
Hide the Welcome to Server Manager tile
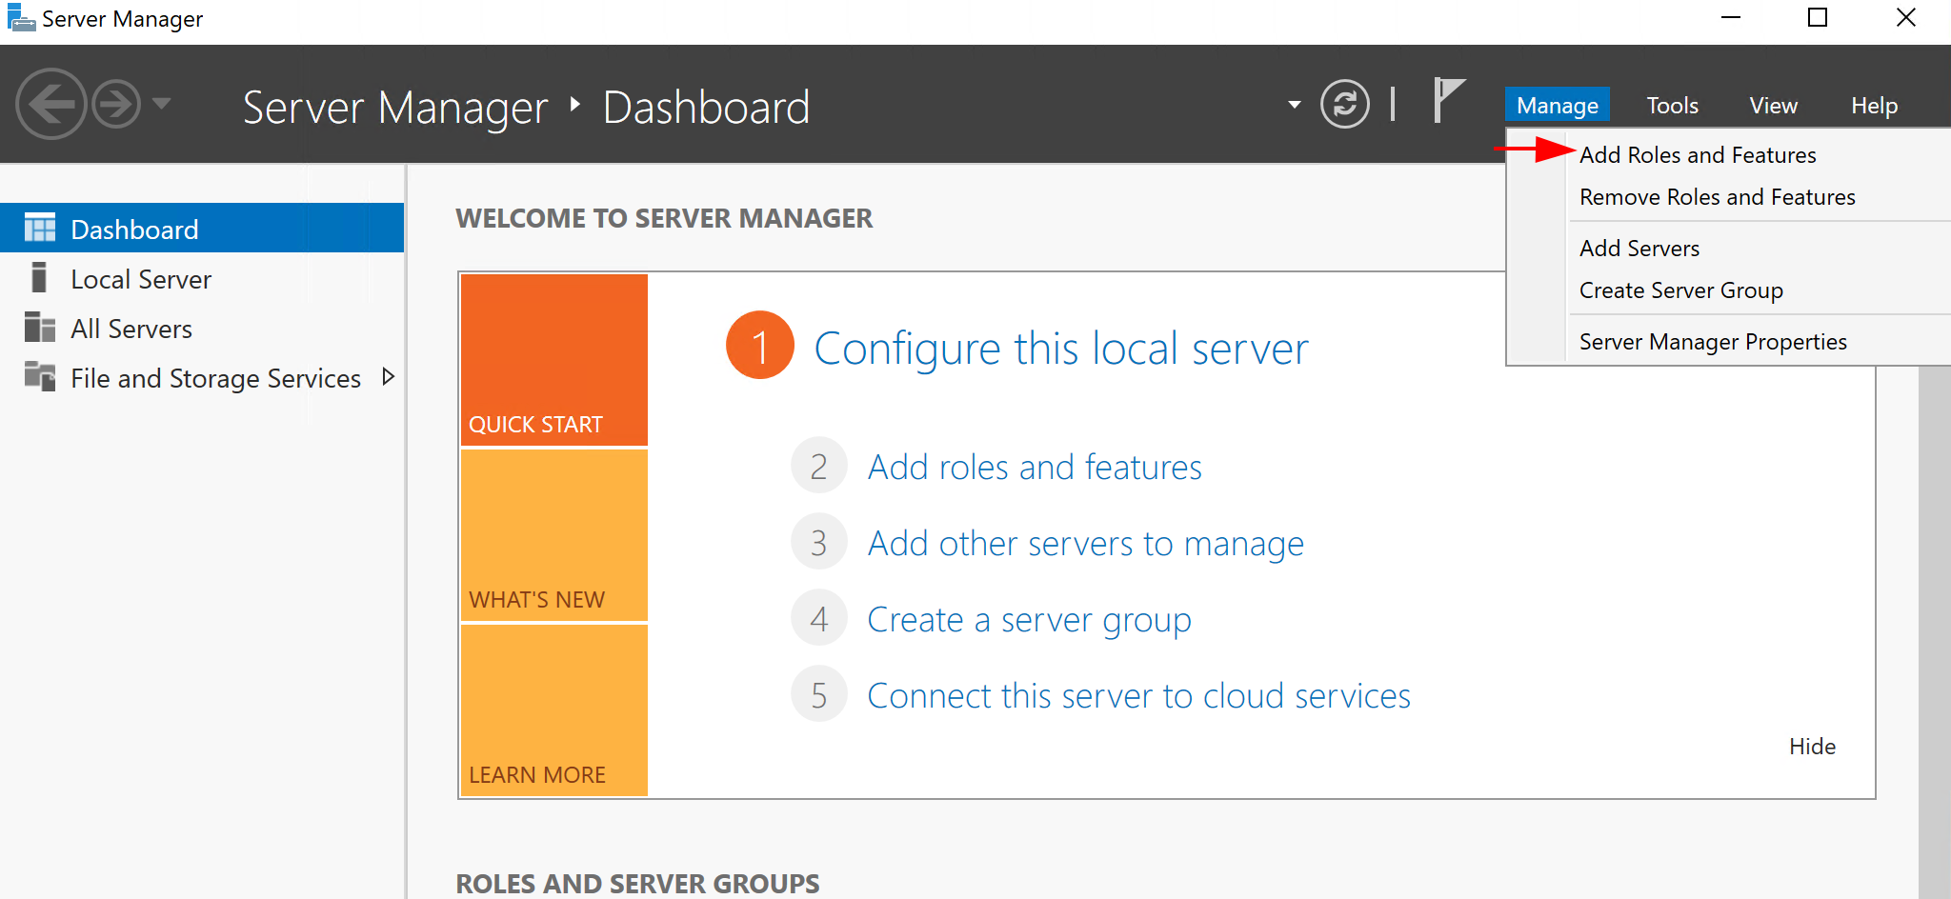1811,746
